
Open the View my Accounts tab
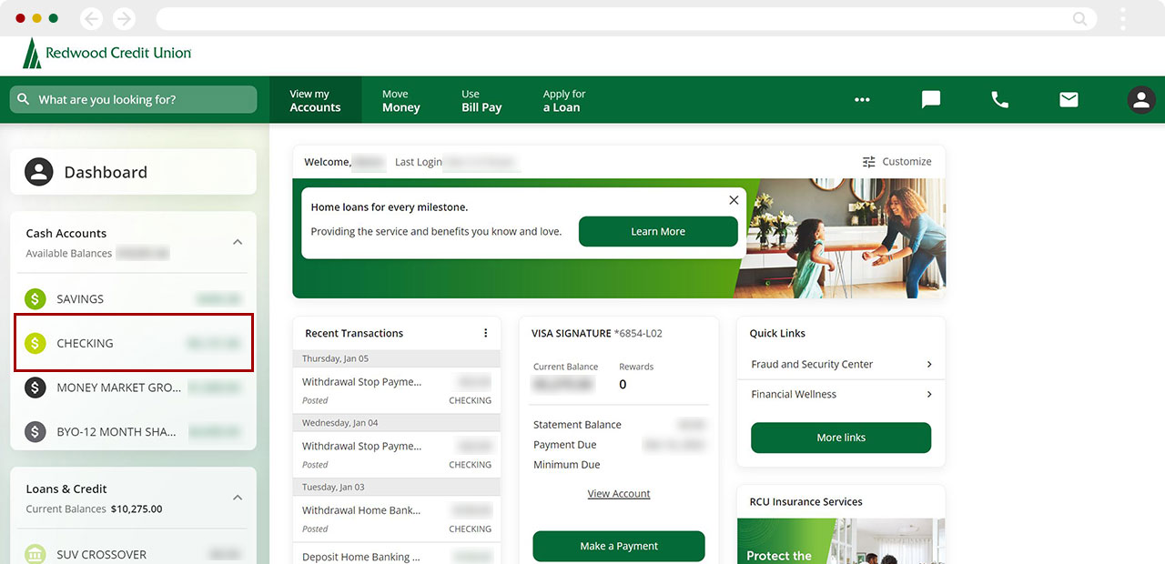point(315,100)
